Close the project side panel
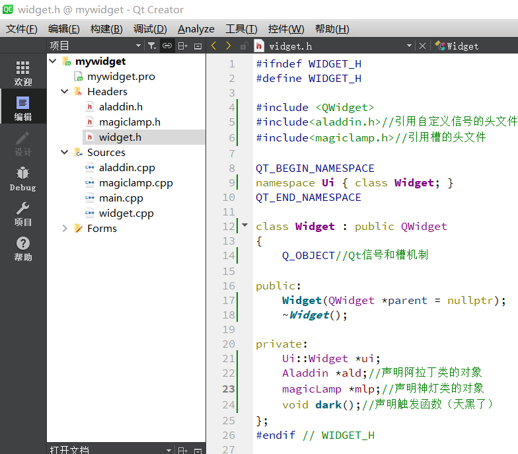This screenshot has height=454, width=518. point(198,46)
